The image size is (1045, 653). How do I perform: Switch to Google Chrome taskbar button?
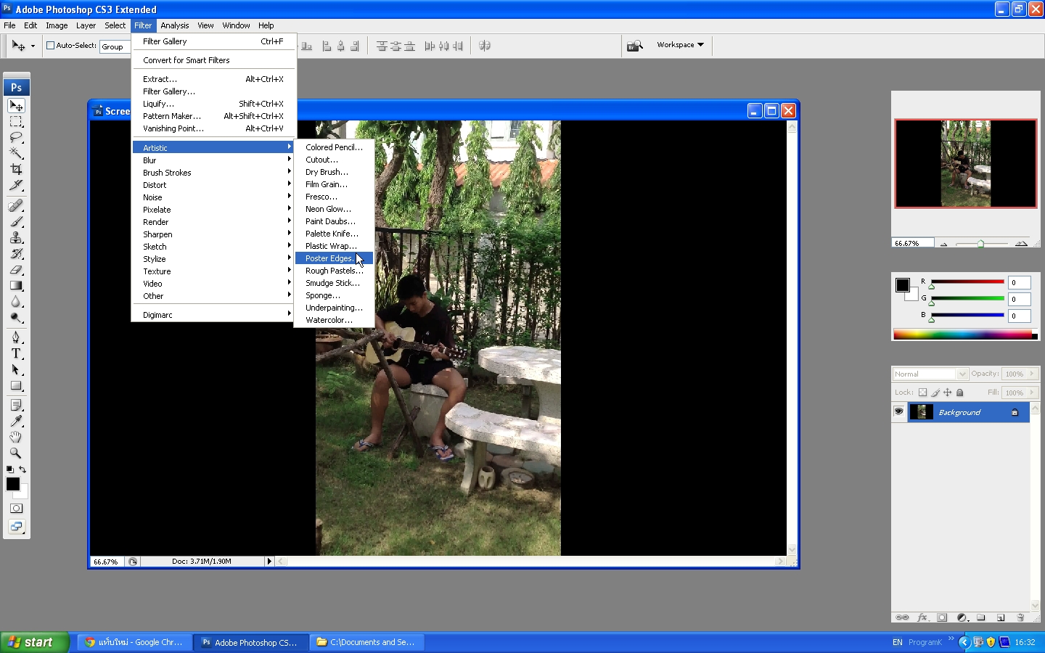pos(134,642)
